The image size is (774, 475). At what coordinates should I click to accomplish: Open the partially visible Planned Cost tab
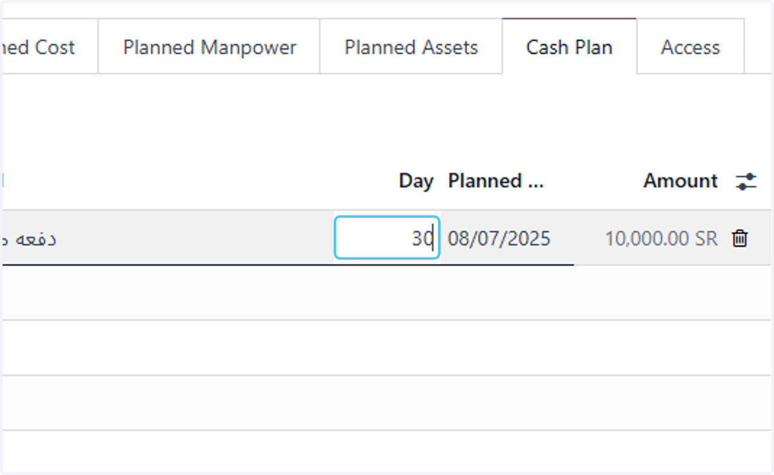pyautogui.click(x=49, y=47)
